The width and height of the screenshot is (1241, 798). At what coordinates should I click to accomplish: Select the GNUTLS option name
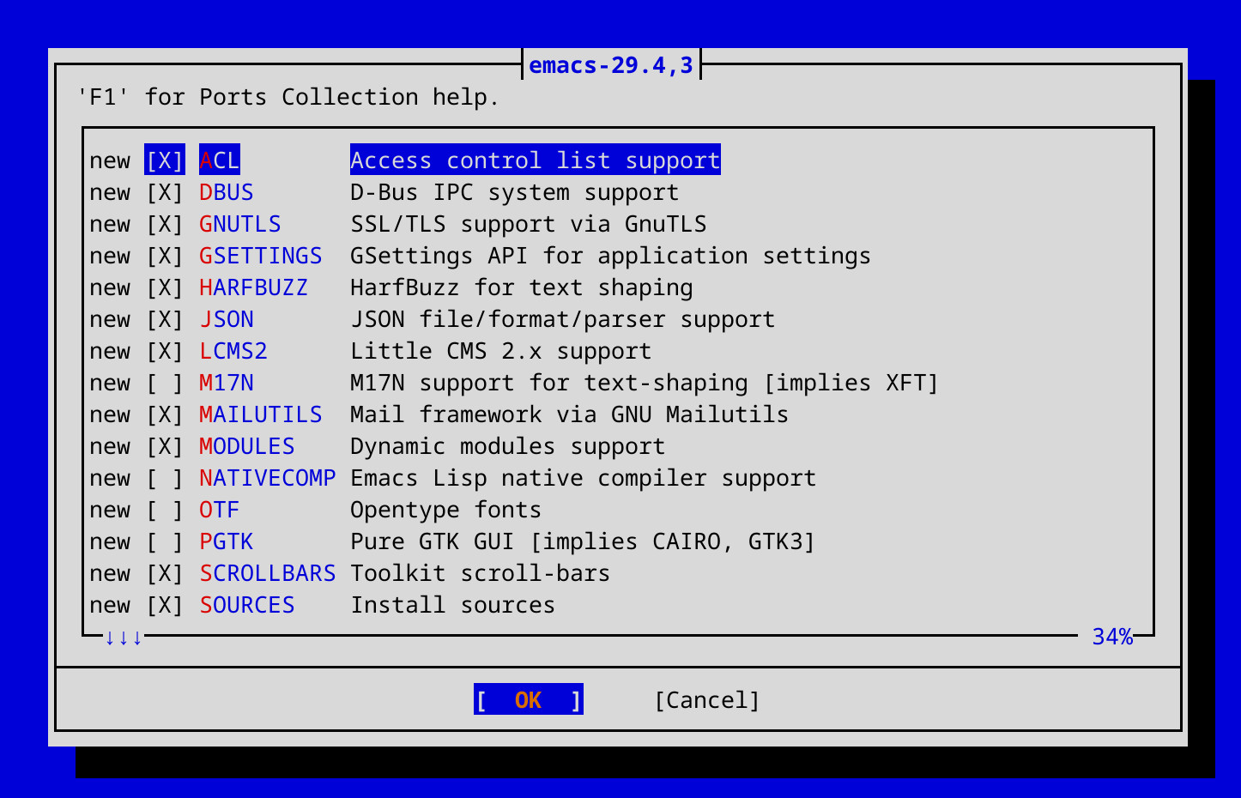coord(240,224)
